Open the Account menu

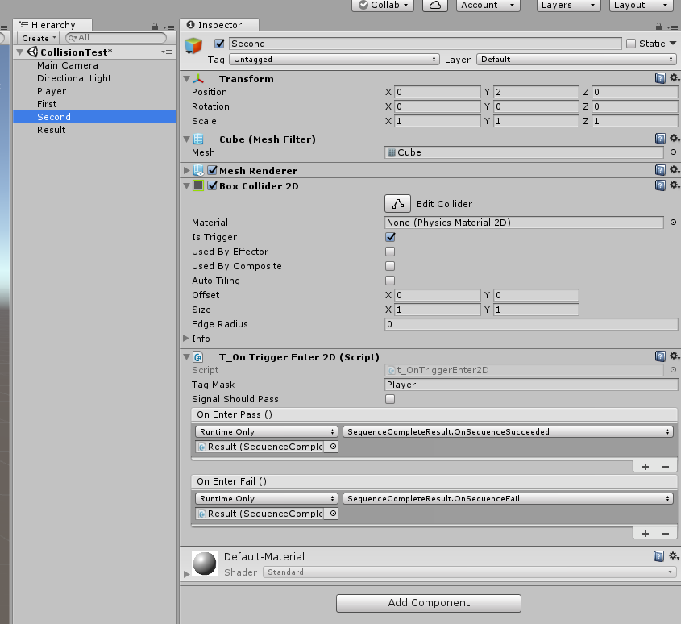coord(488,5)
